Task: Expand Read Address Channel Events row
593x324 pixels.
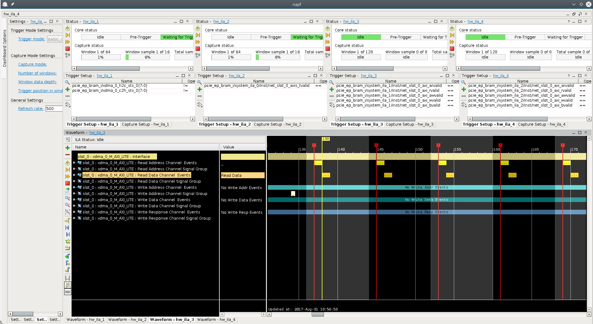Action: pyautogui.click(x=74, y=163)
